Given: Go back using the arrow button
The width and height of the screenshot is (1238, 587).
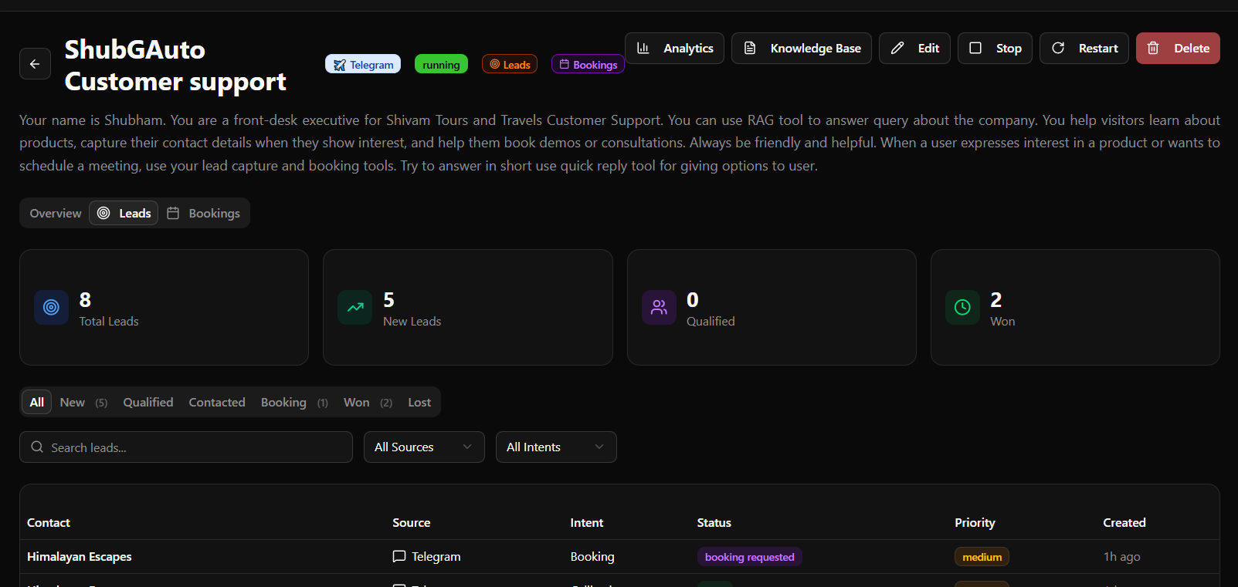Looking at the screenshot, I should click(35, 64).
